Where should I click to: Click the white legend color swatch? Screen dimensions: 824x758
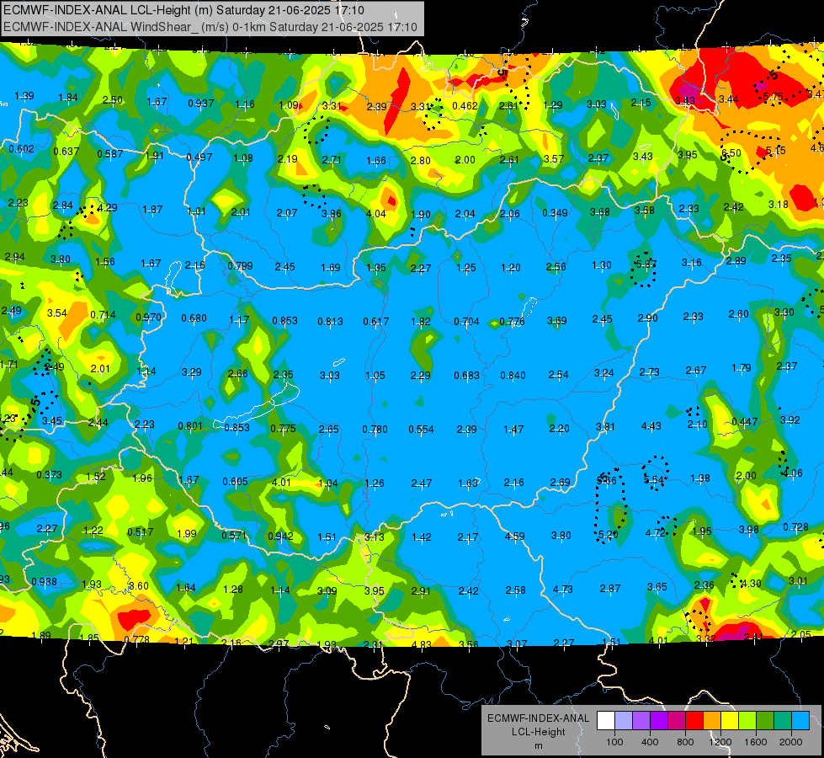pyautogui.click(x=606, y=720)
